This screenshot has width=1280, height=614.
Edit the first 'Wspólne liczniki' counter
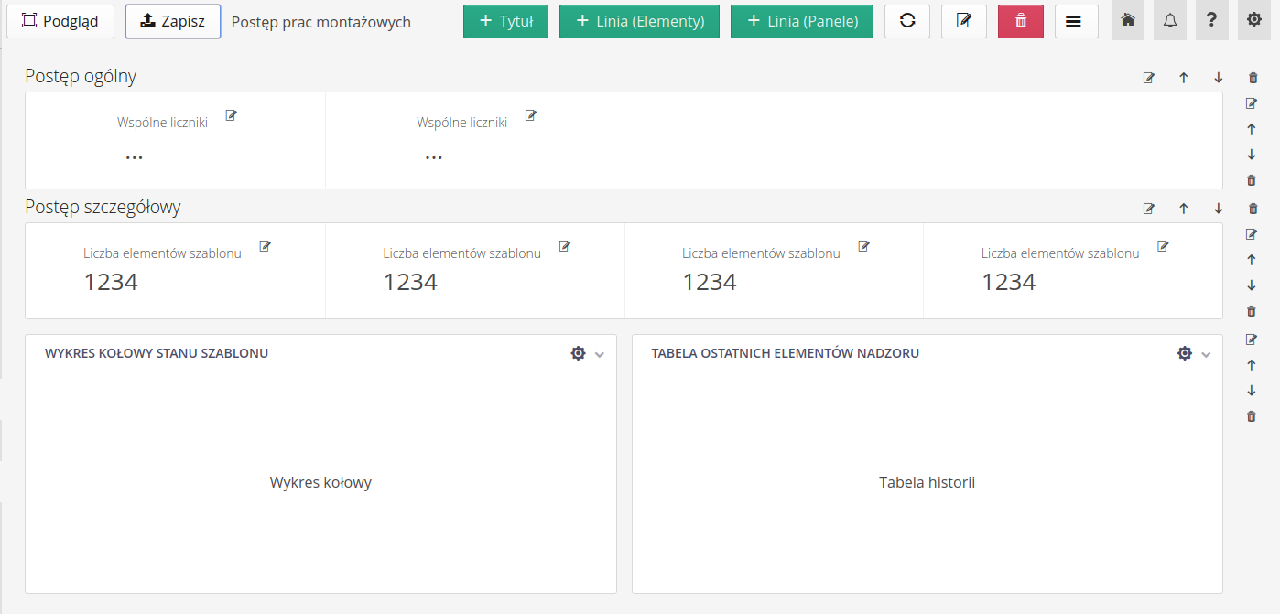pos(232,115)
